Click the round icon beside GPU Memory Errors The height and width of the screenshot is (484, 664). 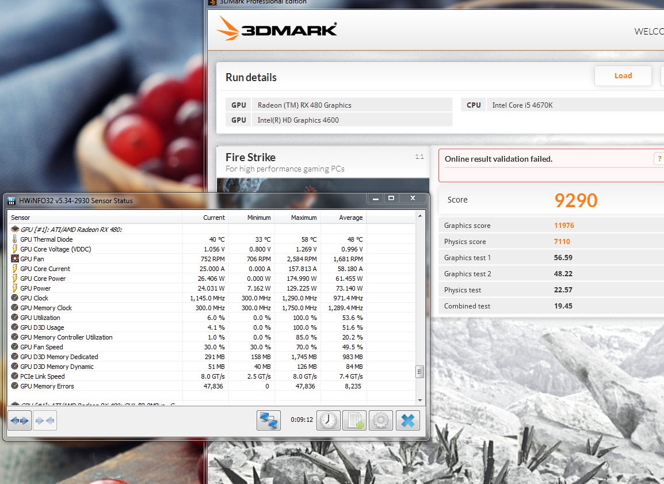15,386
